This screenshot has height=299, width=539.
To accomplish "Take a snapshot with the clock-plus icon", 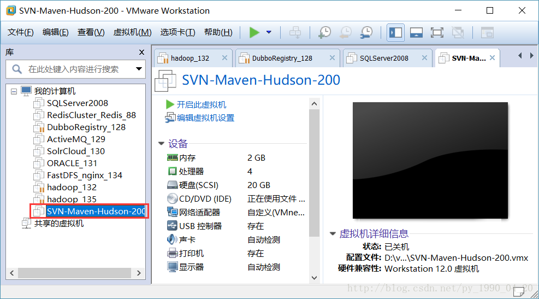I will coord(324,32).
